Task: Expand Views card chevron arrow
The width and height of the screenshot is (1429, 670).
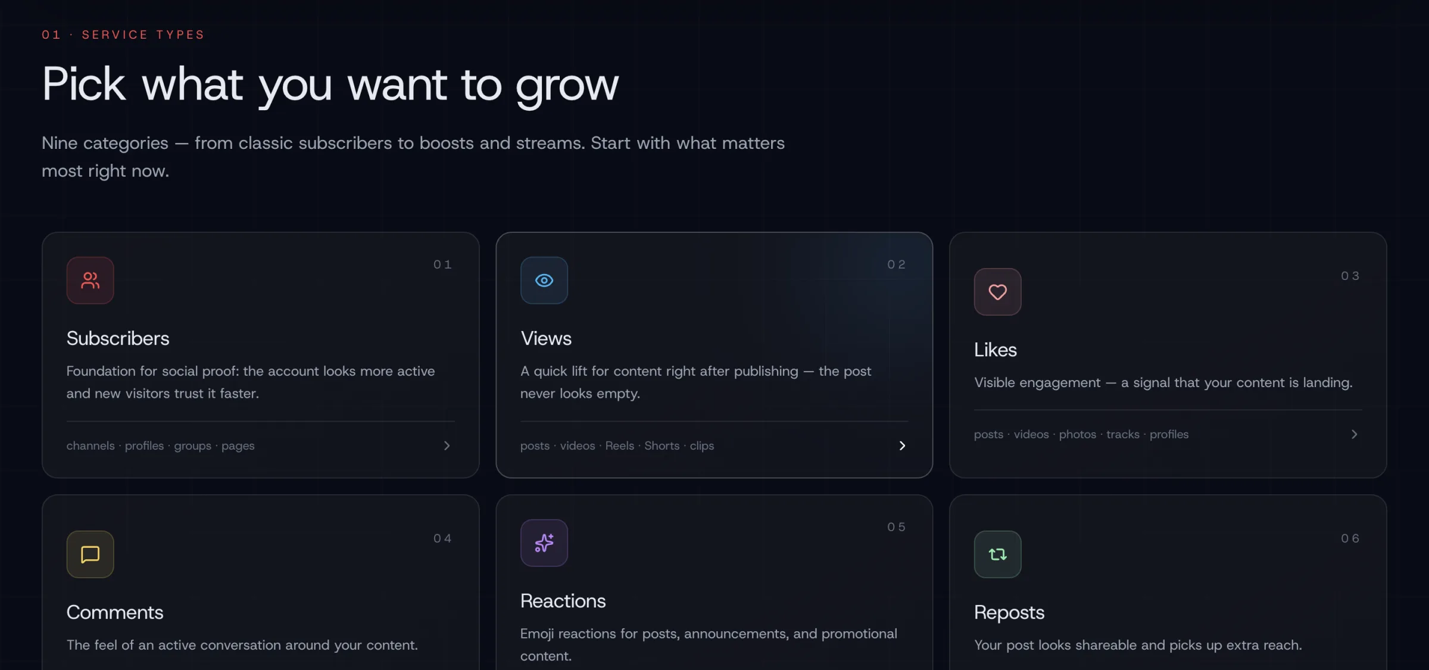Action: (x=901, y=445)
